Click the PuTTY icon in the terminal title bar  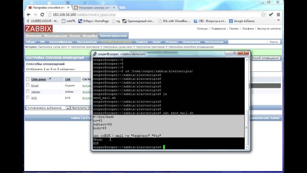(95, 54)
